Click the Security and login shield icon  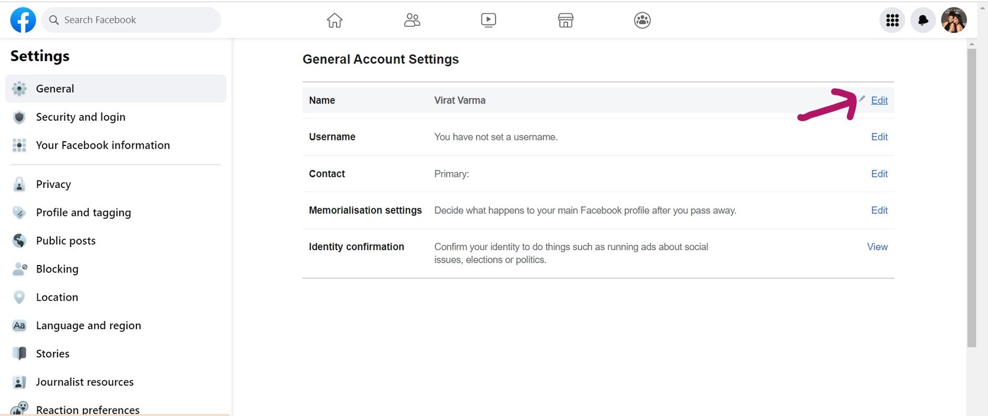click(x=20, y=117)
